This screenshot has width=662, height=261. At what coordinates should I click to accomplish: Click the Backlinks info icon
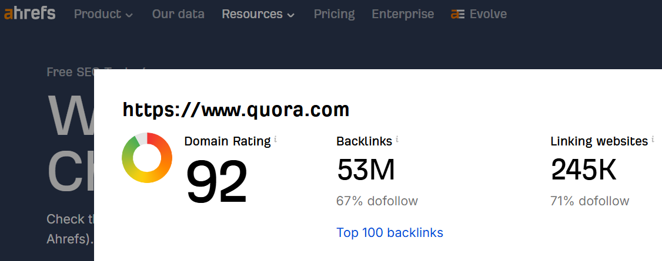tap(397, 140)
